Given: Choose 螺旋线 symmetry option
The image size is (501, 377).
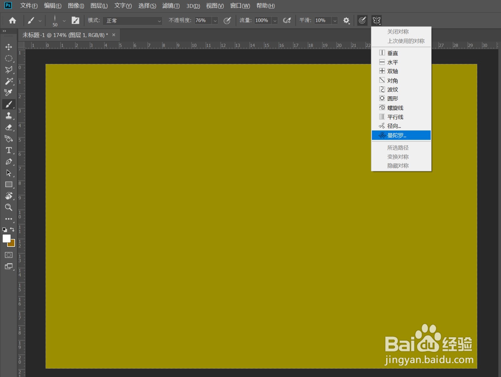Looking at the screenshot, I should [x=401, y=108].
